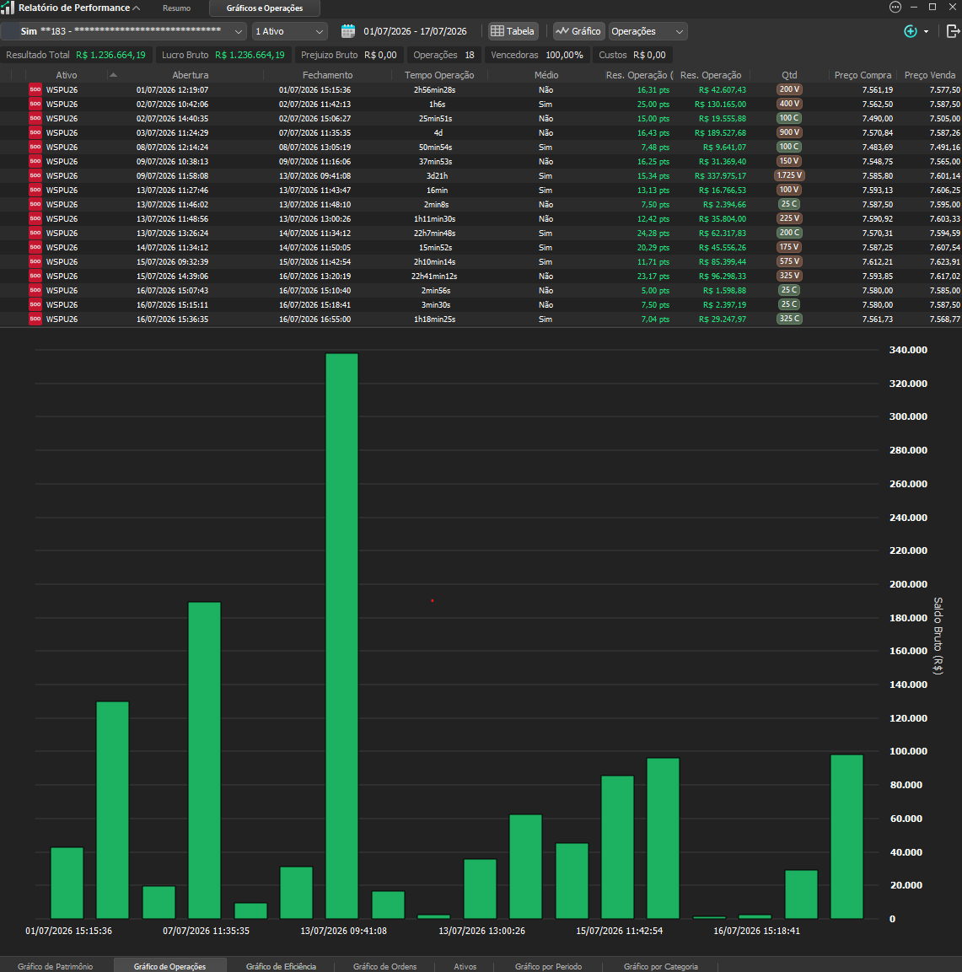Switch to the Resumo tab
962x972 pixels.
pos(177,8)
